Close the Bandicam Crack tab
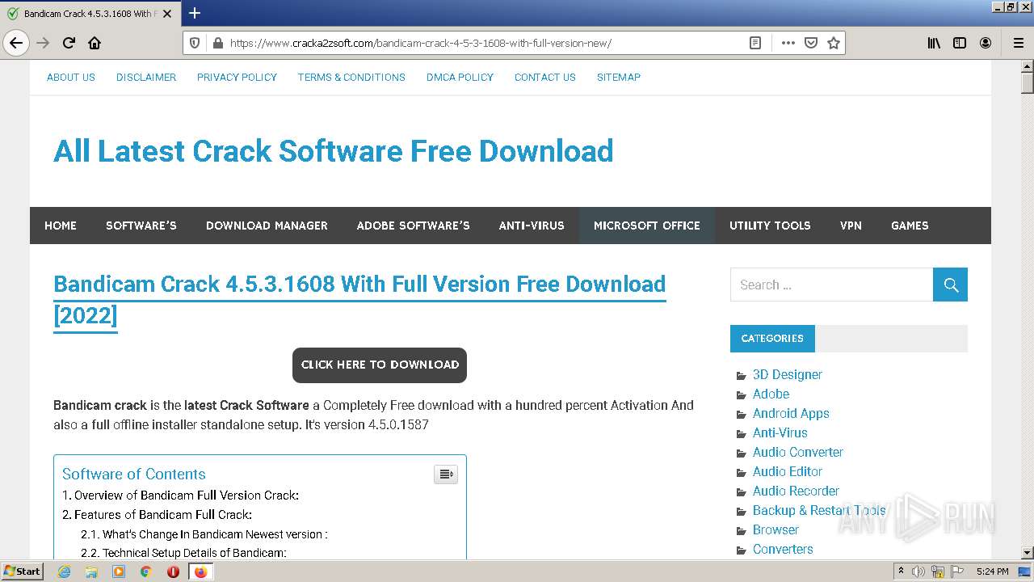The width and height of the screenshot is (1034, 582). (167, 14)
